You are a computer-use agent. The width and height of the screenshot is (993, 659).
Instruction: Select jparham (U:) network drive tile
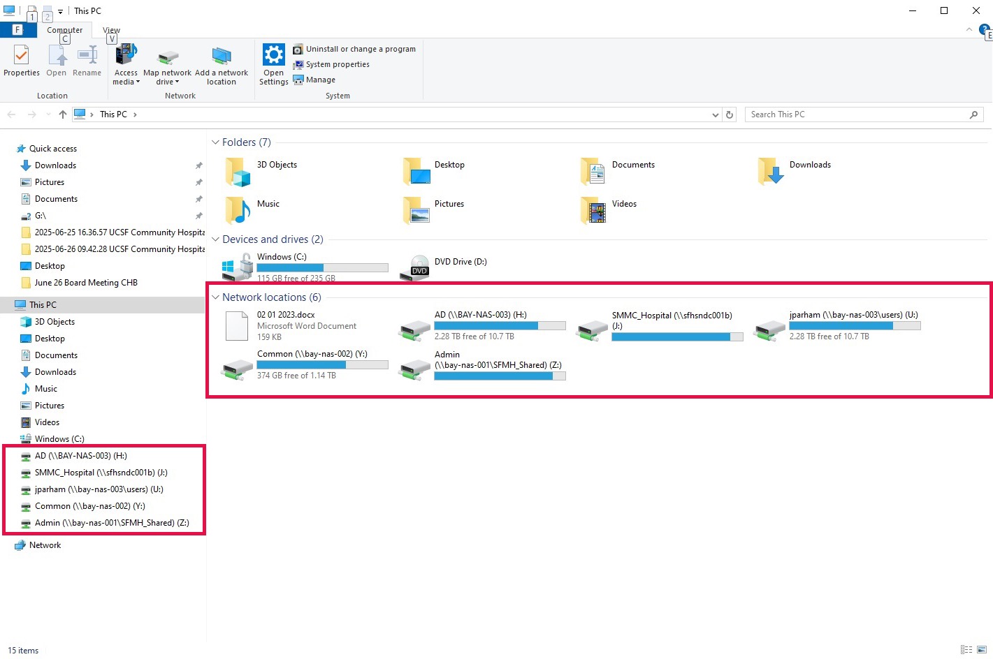837,326
